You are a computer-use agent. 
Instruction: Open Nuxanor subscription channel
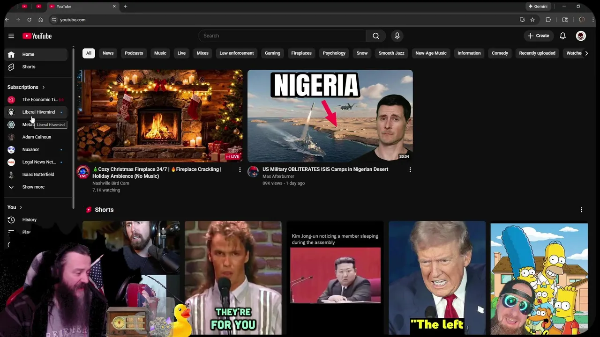point(37,150)
